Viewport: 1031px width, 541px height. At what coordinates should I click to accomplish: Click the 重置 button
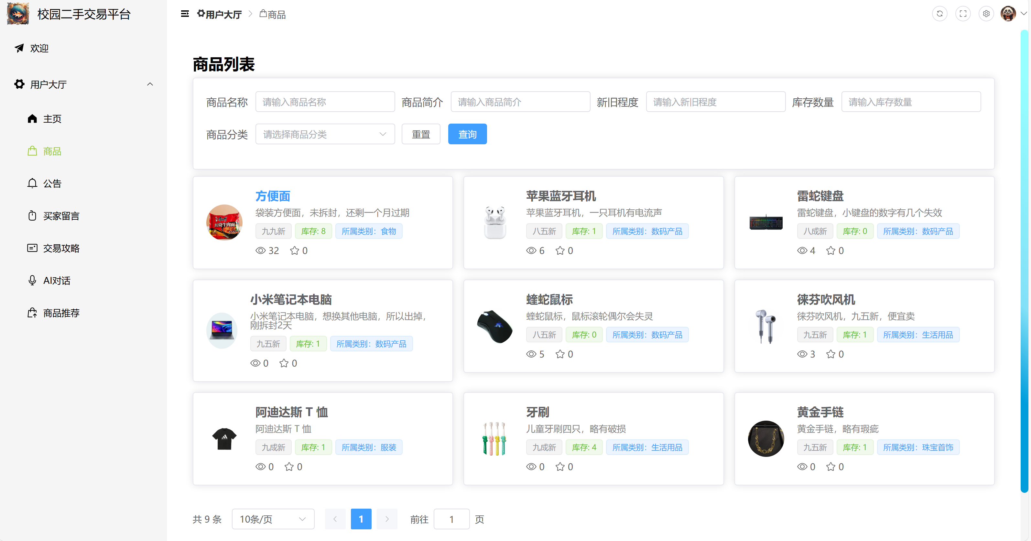click(421, 134)
